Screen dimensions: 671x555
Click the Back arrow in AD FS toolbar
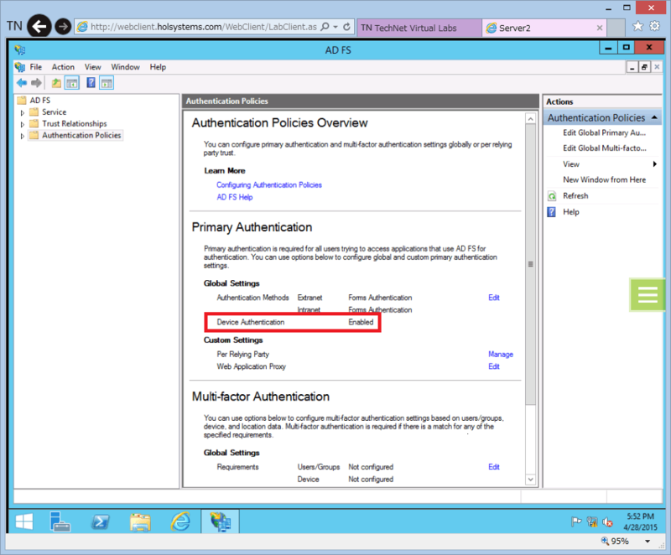coord(22,83)
